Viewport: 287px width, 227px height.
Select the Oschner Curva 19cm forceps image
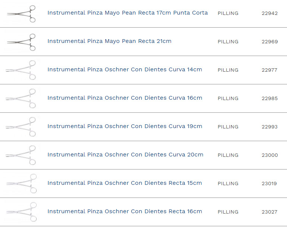(22, 127)
